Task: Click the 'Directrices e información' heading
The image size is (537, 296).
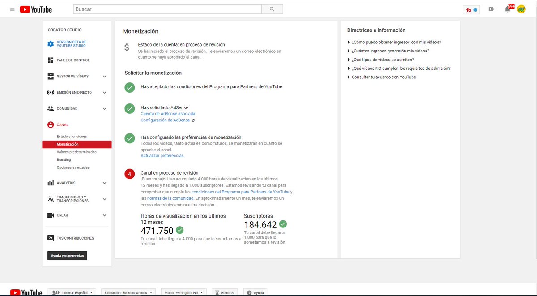Action: [376, 30]
